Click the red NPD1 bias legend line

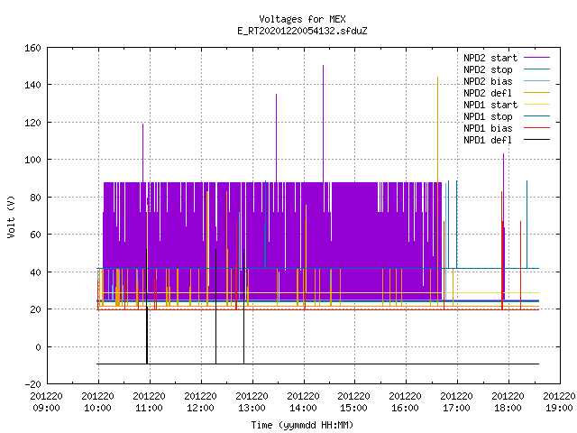[536, 128]
